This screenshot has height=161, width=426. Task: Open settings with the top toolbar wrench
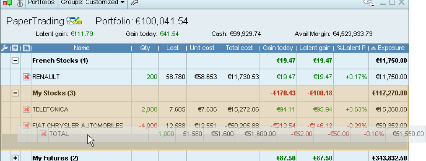point(135,3)
